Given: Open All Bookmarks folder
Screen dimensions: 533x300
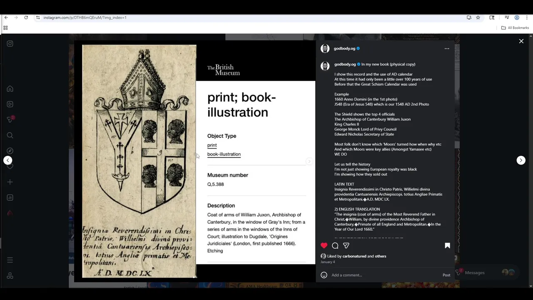Looking at the screenshot, I should pos(515,28).
